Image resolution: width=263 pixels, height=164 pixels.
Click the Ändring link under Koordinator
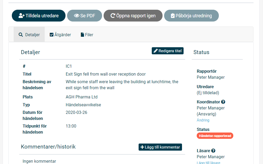(203, 120)
